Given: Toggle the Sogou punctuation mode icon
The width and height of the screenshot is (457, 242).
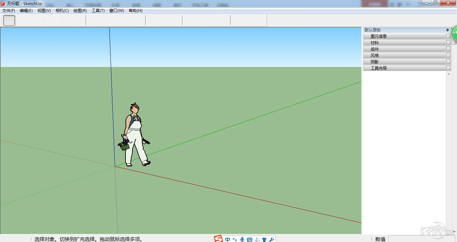Looking at the screenshot, I should pyautogui.click(x=235, y=239).
